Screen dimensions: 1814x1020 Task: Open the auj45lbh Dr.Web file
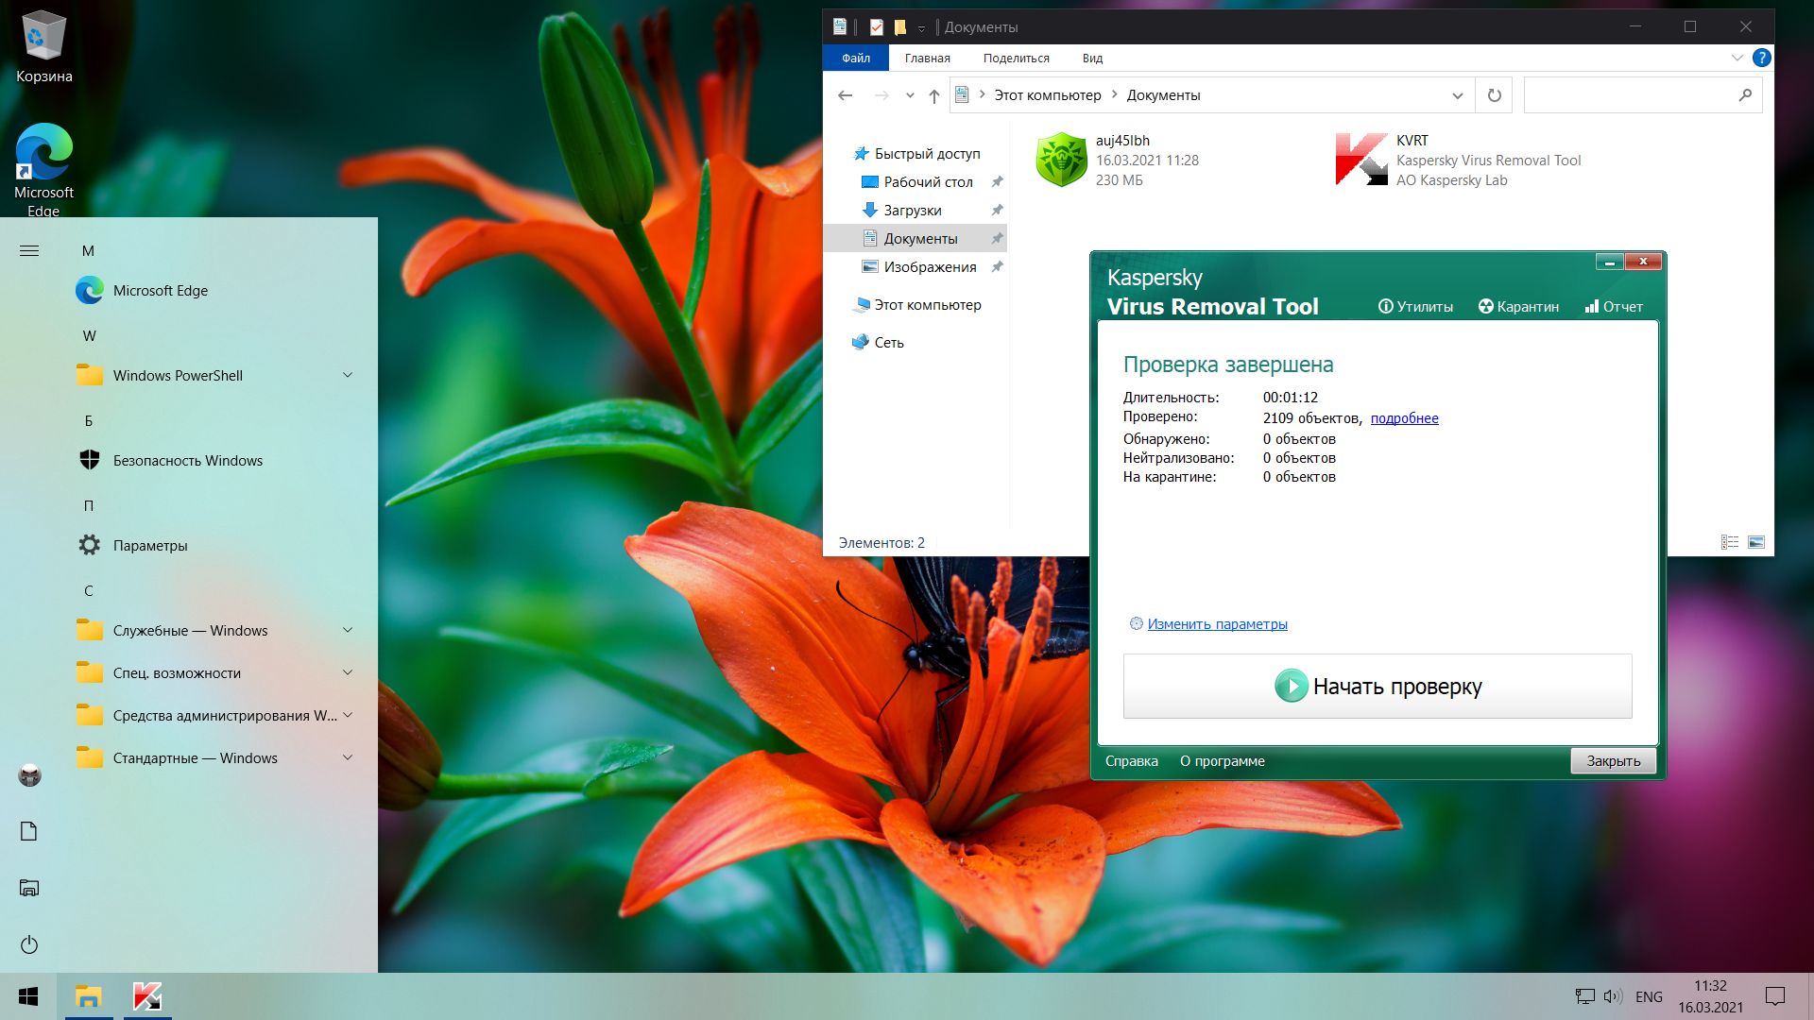point(1062,160)
